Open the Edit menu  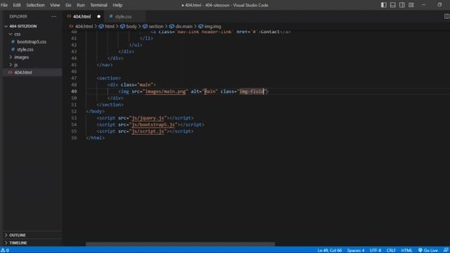tap(17, 5)
